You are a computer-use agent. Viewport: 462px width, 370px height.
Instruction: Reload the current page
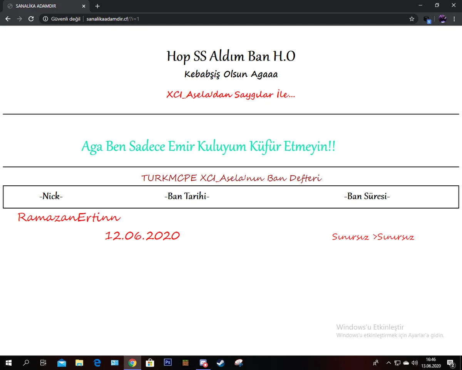(x=31, y=18)
